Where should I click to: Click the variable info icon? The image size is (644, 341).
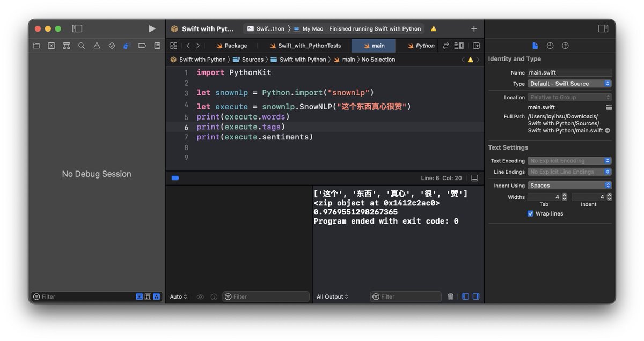click(214, 296)
